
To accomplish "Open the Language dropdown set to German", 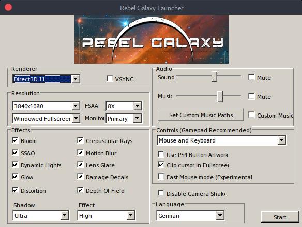I will coord(191,215).
